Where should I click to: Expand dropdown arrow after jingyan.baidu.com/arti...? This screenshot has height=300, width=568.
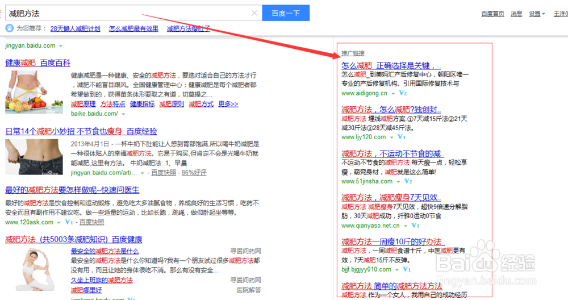143,173
